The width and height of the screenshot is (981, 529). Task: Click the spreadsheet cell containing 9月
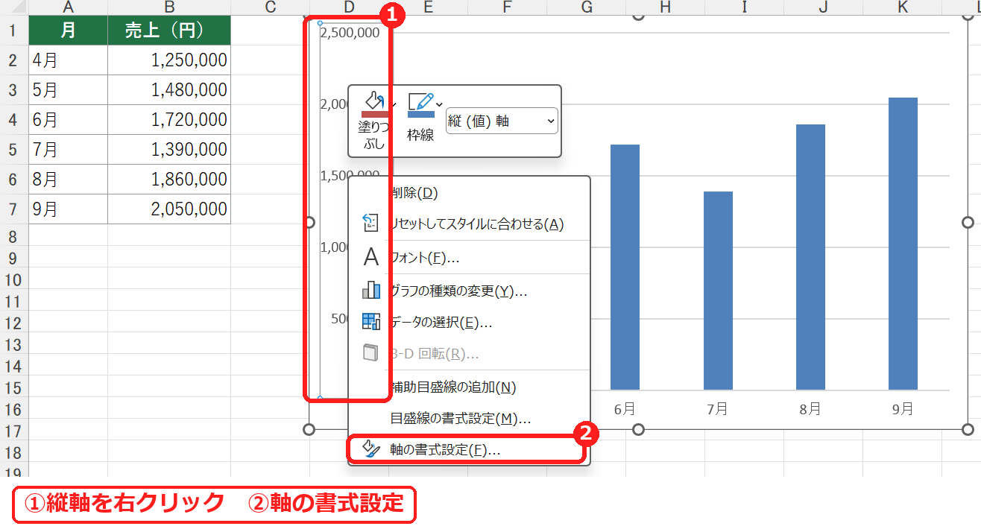[x=69, y=209]
